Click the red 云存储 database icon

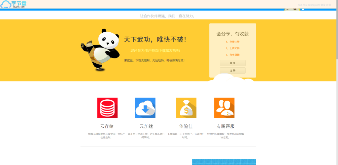tap(107, 108)
